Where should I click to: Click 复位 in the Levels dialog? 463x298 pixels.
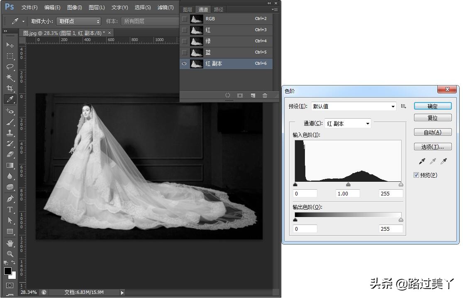point(433,118)
